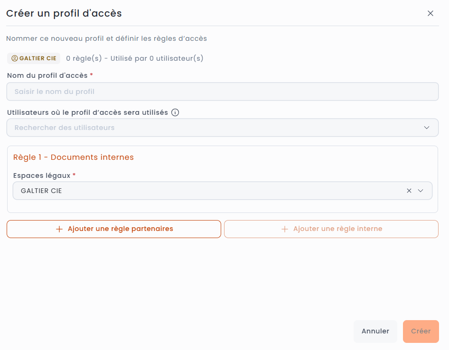Expand the Espaces légaux dropdown chevron

[x=421, y=191]
